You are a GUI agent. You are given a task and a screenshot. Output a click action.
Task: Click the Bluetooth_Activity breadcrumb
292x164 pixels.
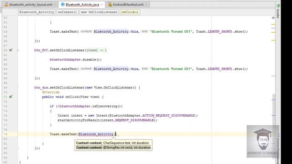point(36,12)
